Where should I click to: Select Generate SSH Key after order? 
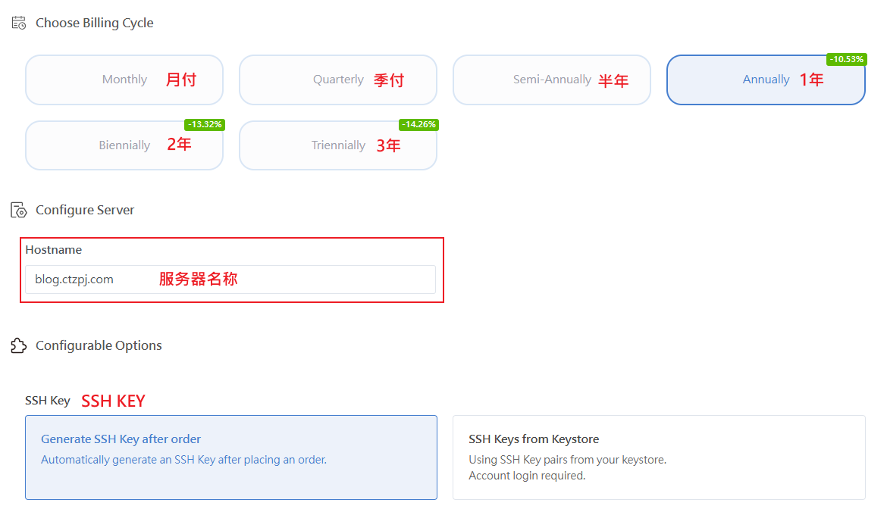click(x=230, y=457)
